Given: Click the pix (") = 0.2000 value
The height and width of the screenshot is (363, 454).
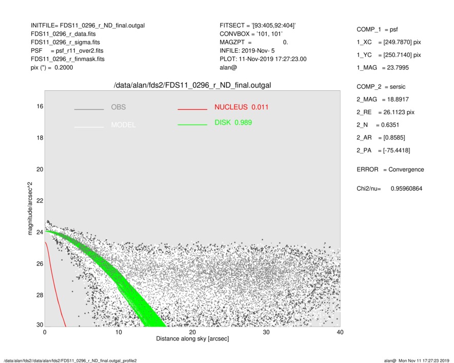Looking at the screenshot, I should 52,68.
